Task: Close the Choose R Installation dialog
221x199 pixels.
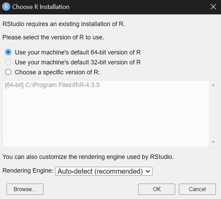Action: [213, 7]
